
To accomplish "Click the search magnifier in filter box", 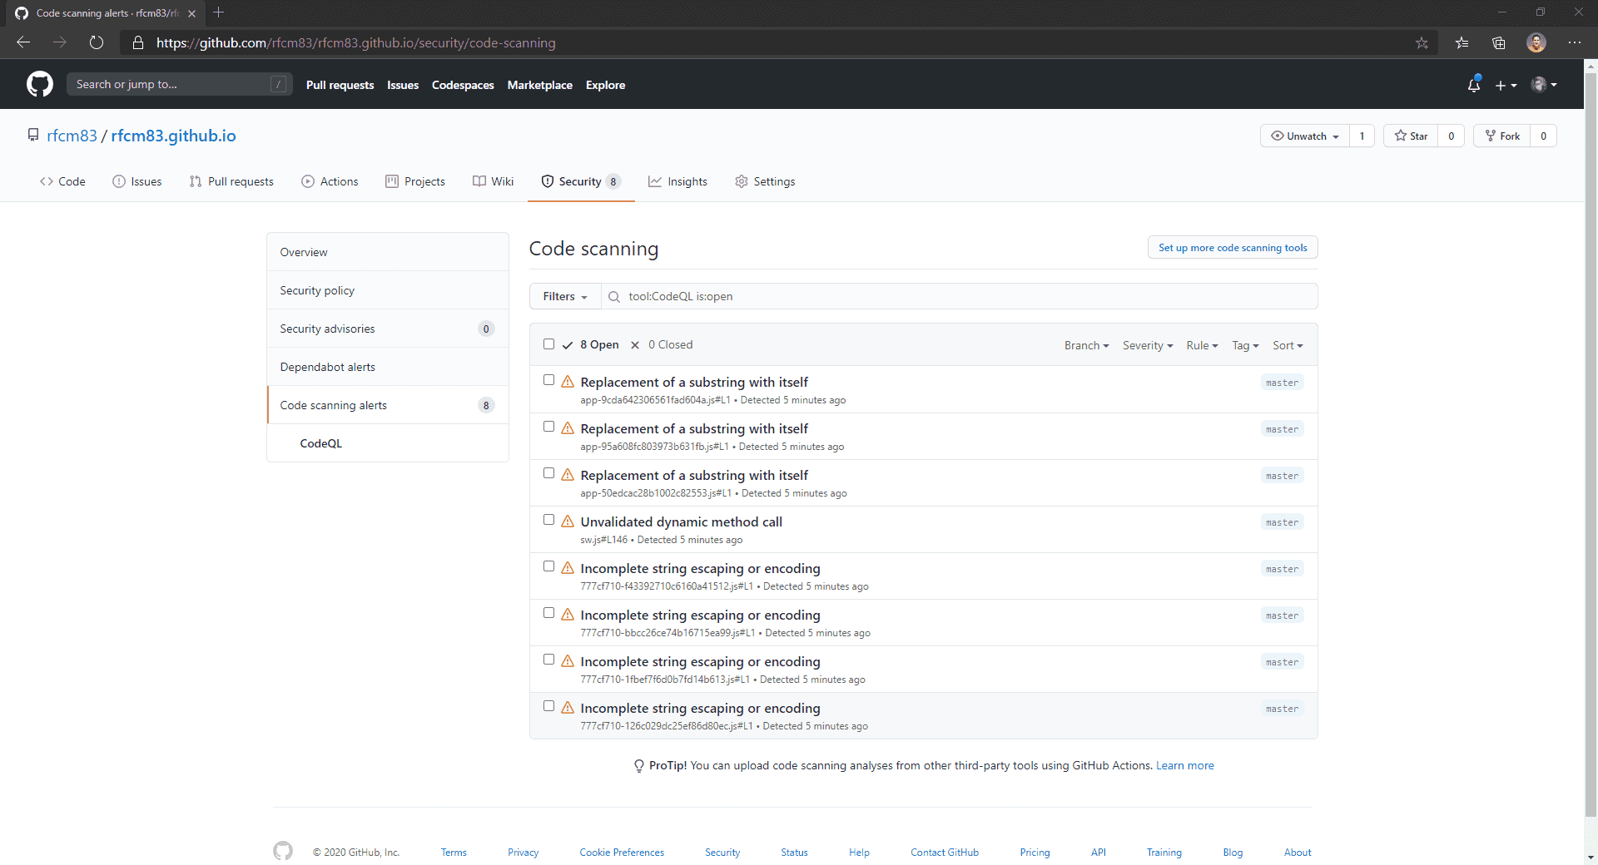I will (x=614, y=297).
